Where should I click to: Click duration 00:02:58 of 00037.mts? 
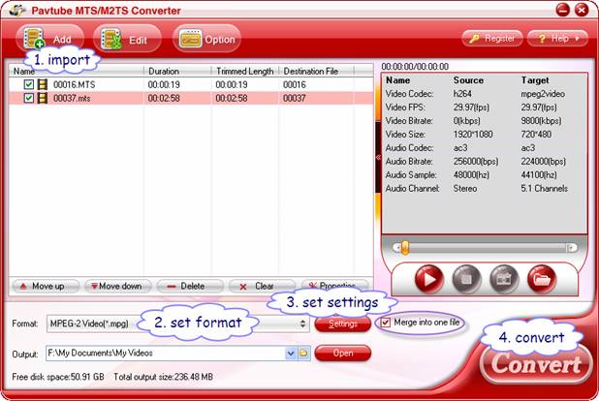coord(164,99)
